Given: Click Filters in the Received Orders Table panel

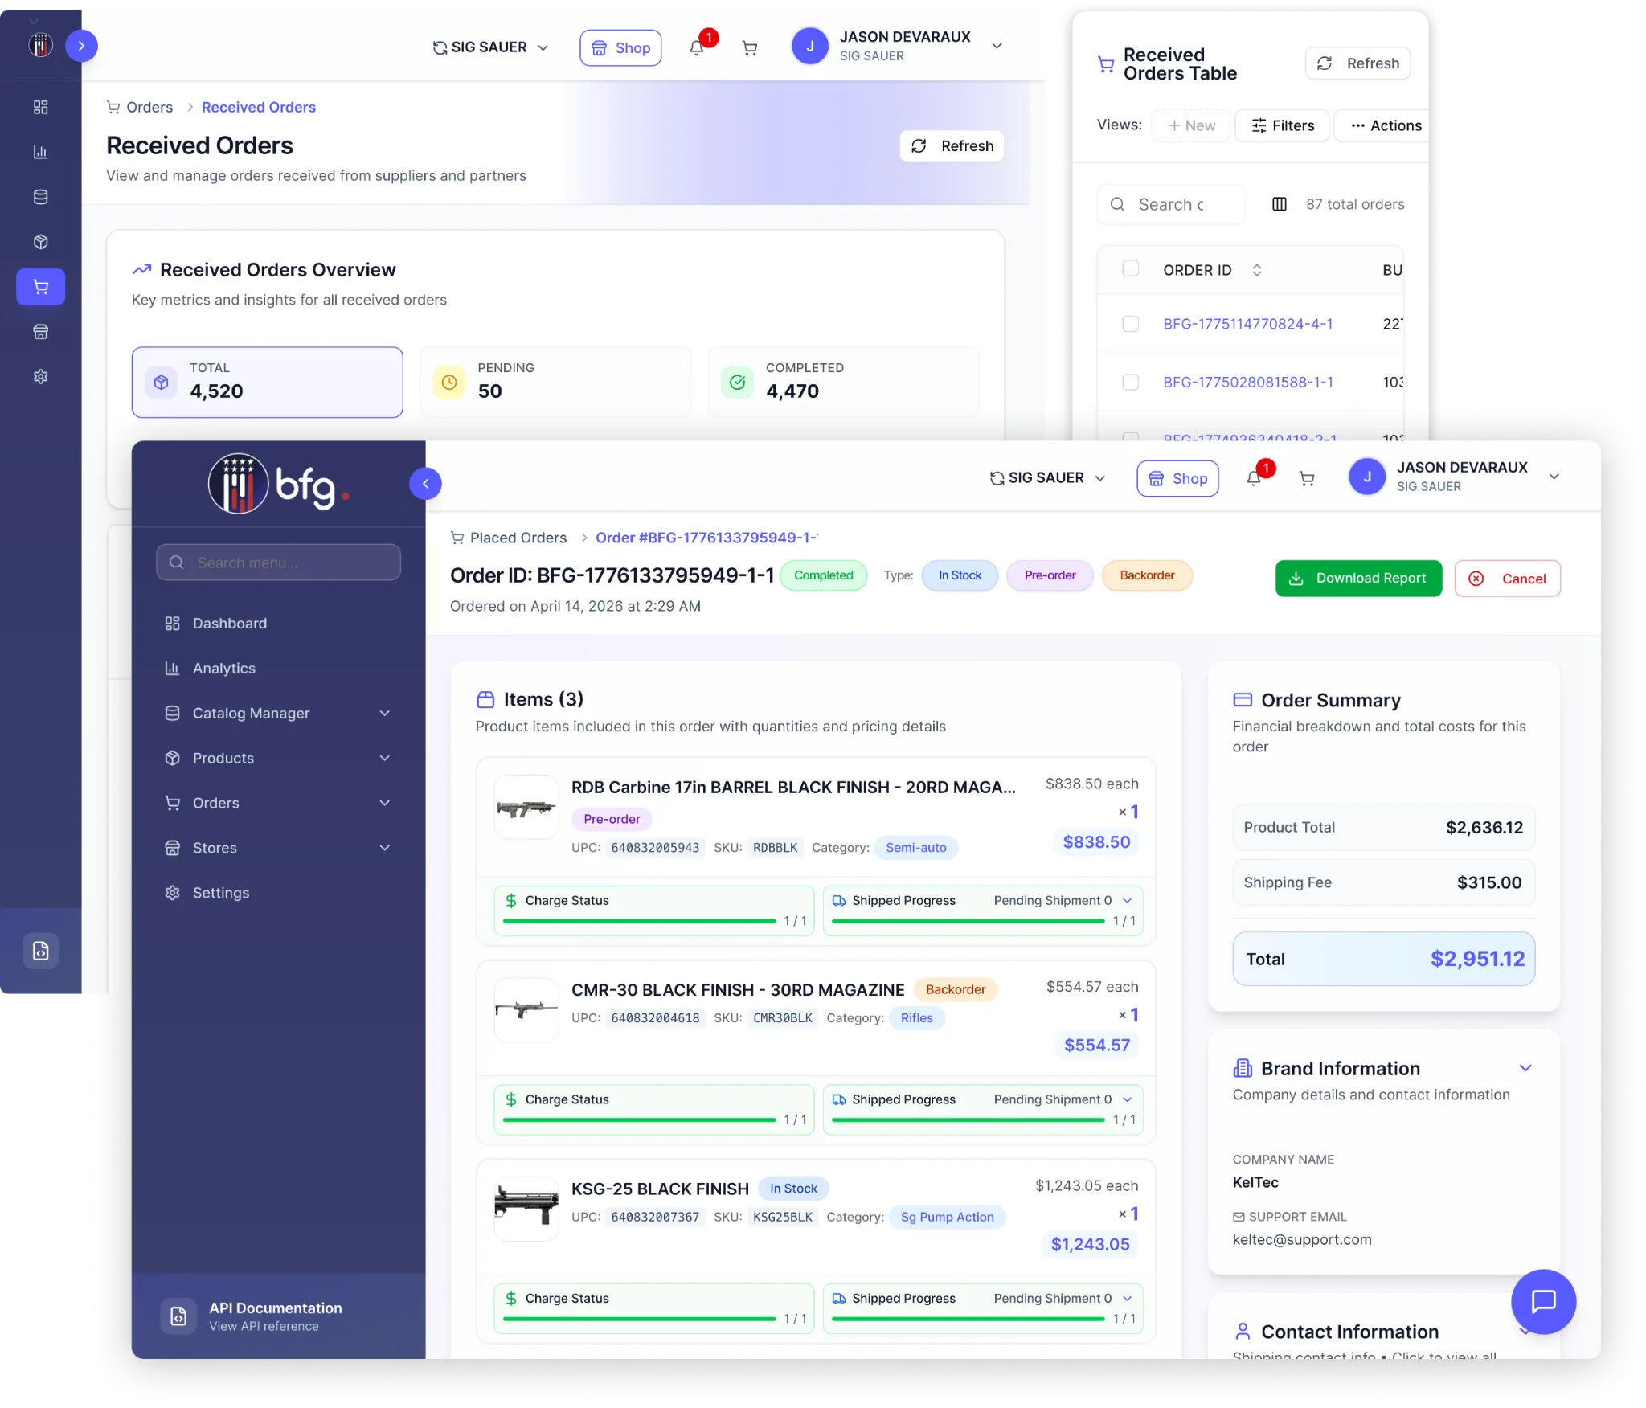Looking at the screenshot, I should pos(1282,125).
